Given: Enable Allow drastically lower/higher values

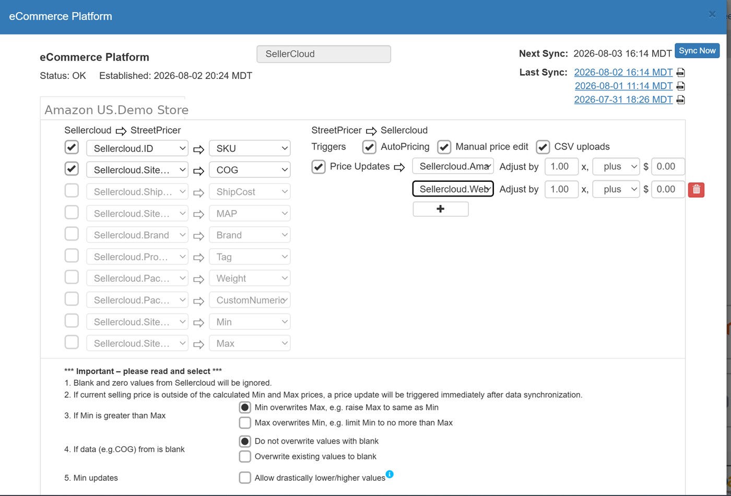Looking at the screenshot, I should click(244, 478).
